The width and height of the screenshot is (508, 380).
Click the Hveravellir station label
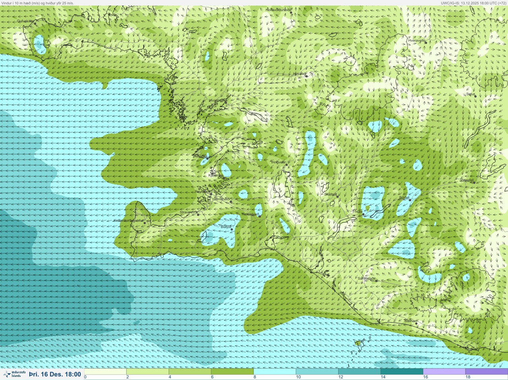click(417, 40)
